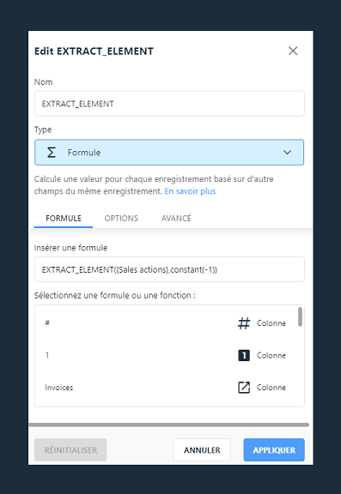Click the Nom input field
This screenshot has height=494, width=341.
click(169, 104)
